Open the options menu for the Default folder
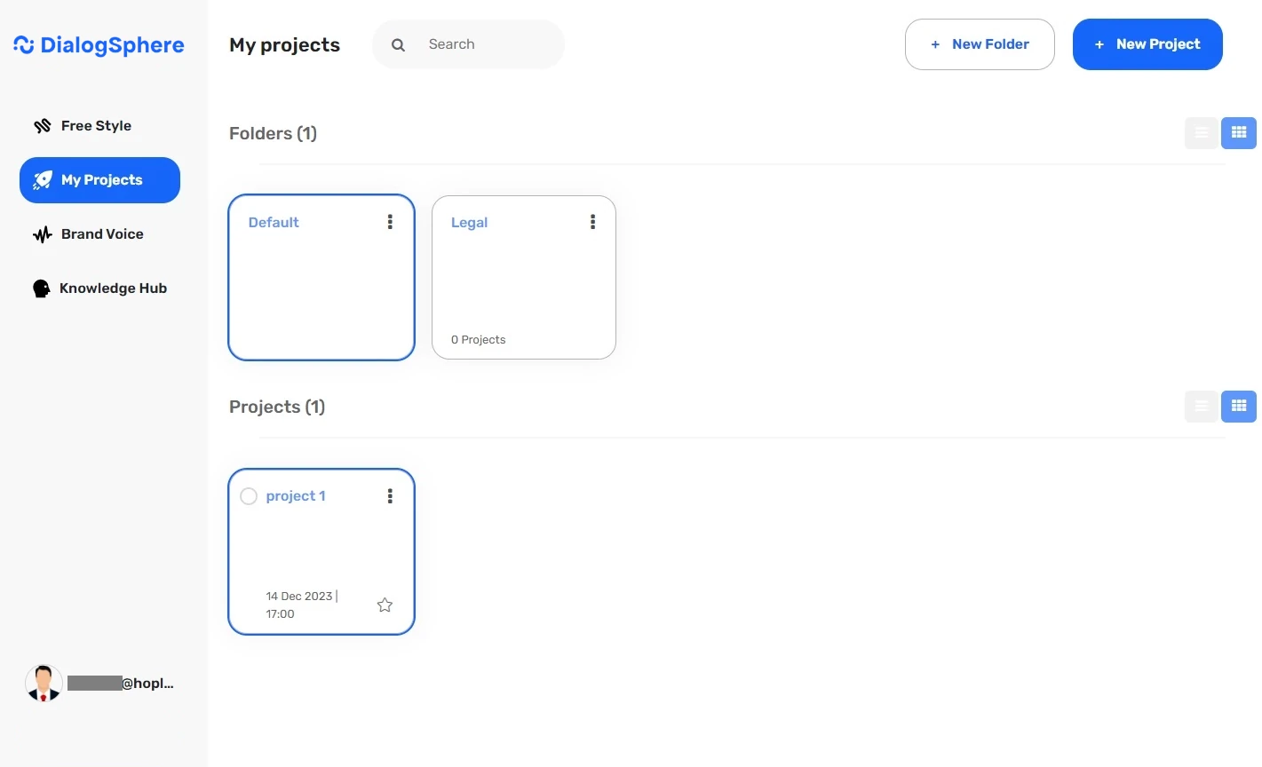The width and height of the screenshot is (1262, 767). coord(390,221)
